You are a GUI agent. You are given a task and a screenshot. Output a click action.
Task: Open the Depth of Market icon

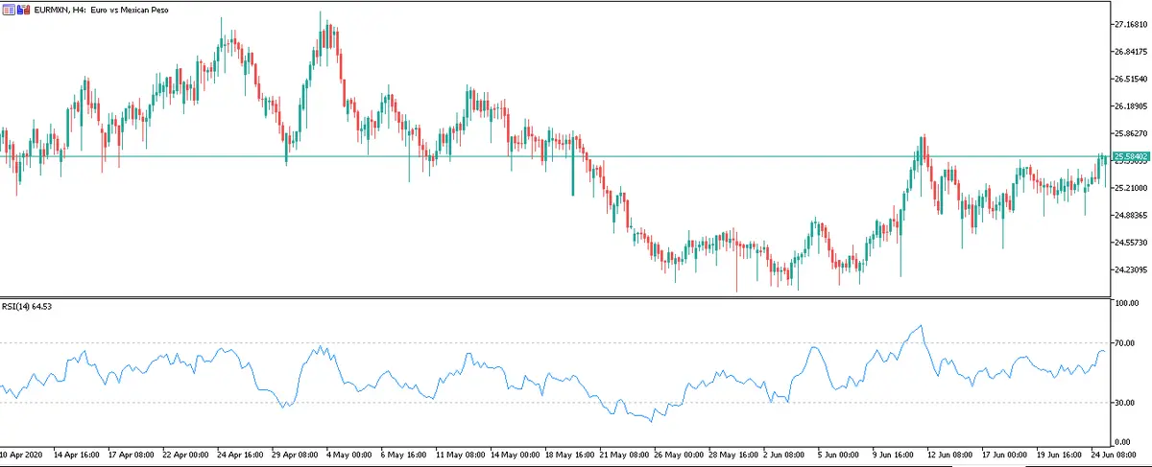pos(23,9)
